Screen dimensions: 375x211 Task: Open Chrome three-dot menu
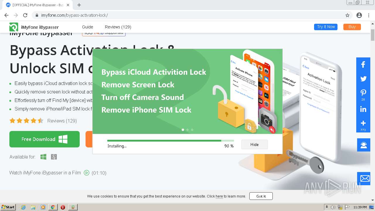[x=369, y=15]
